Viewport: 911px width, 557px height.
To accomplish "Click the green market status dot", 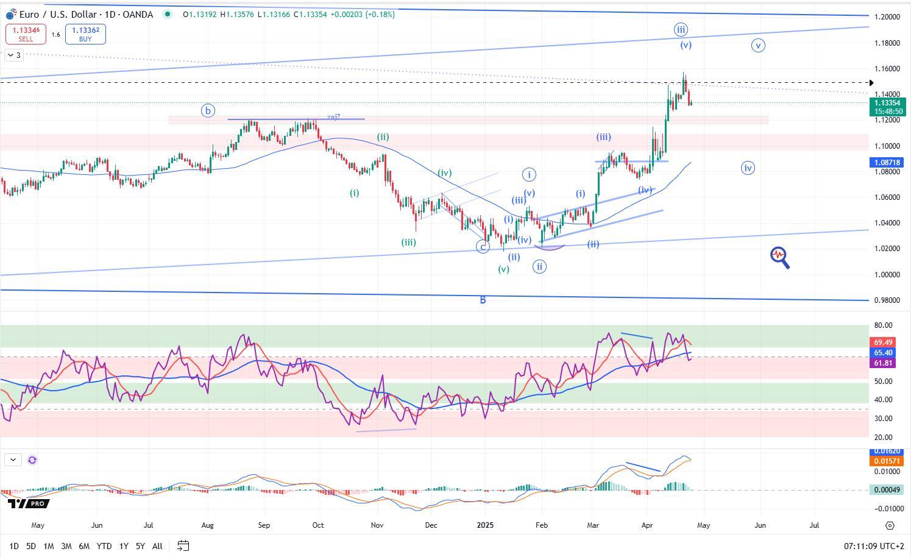I will (167, 14).
